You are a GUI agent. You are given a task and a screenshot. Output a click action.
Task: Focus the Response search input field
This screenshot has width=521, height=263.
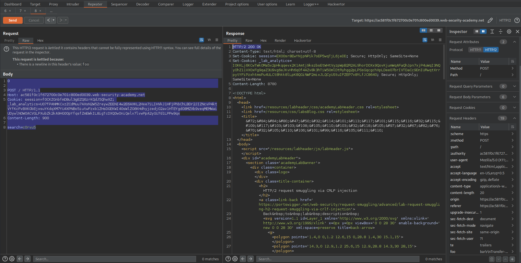[x=338, y=259]
